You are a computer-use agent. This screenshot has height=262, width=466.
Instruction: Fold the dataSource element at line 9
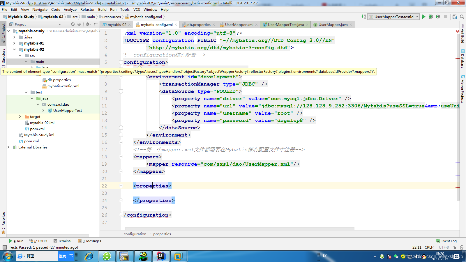(x=121, y=91)
